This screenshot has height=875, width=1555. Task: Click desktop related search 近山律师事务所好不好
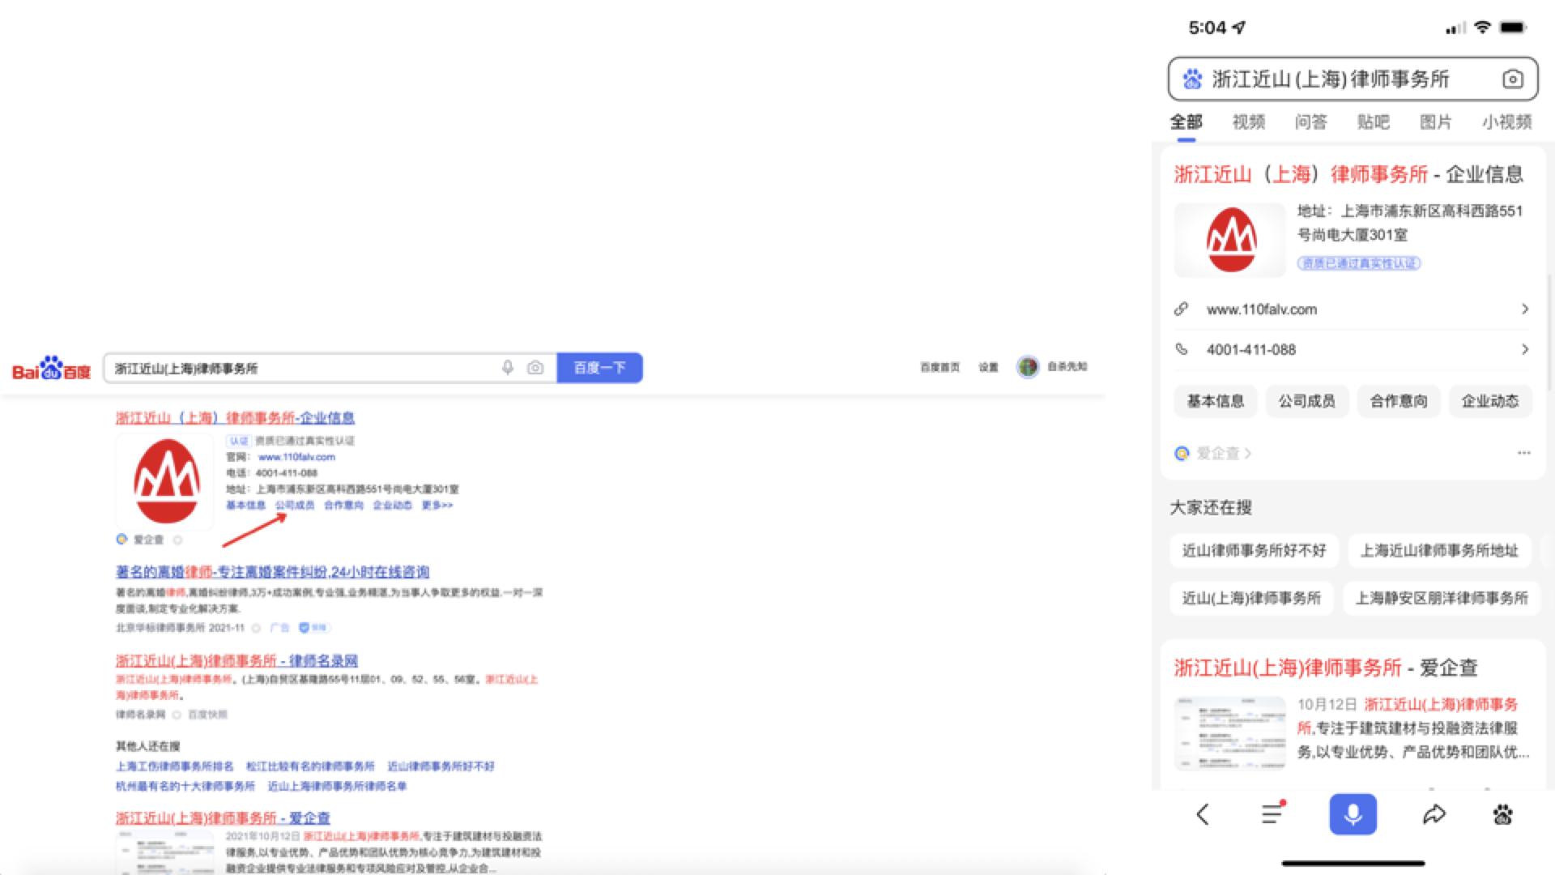441,766
